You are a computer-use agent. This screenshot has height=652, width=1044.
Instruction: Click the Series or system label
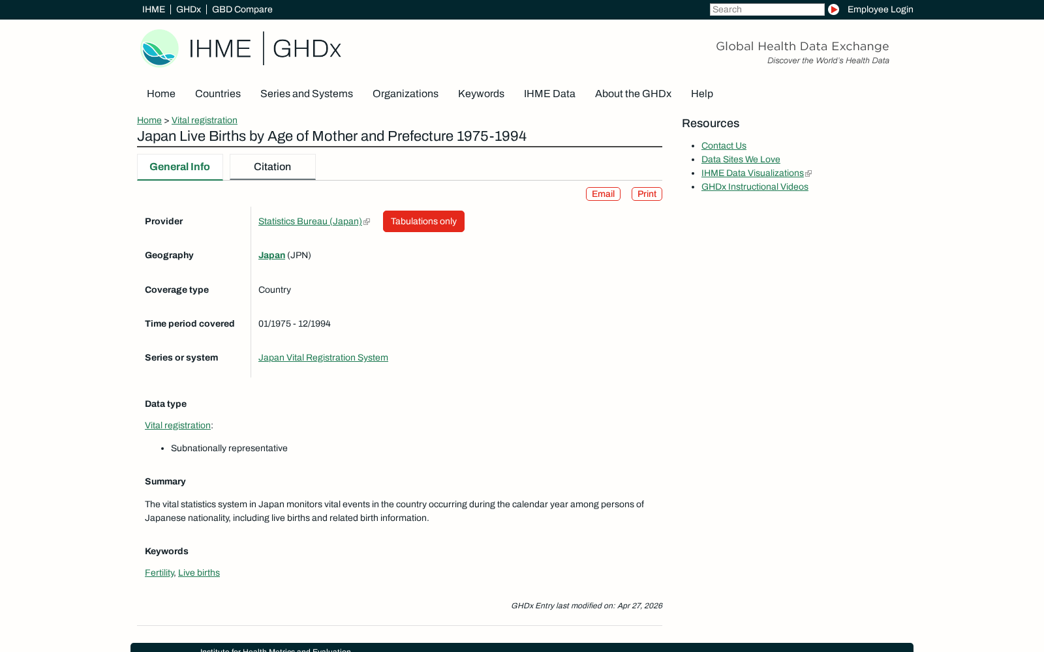pyautogui.click(x=181, y=357)
